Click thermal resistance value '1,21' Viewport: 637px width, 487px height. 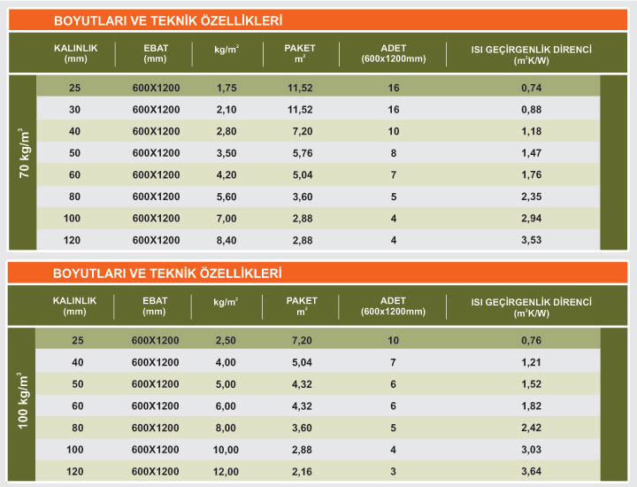coord(532,363)
